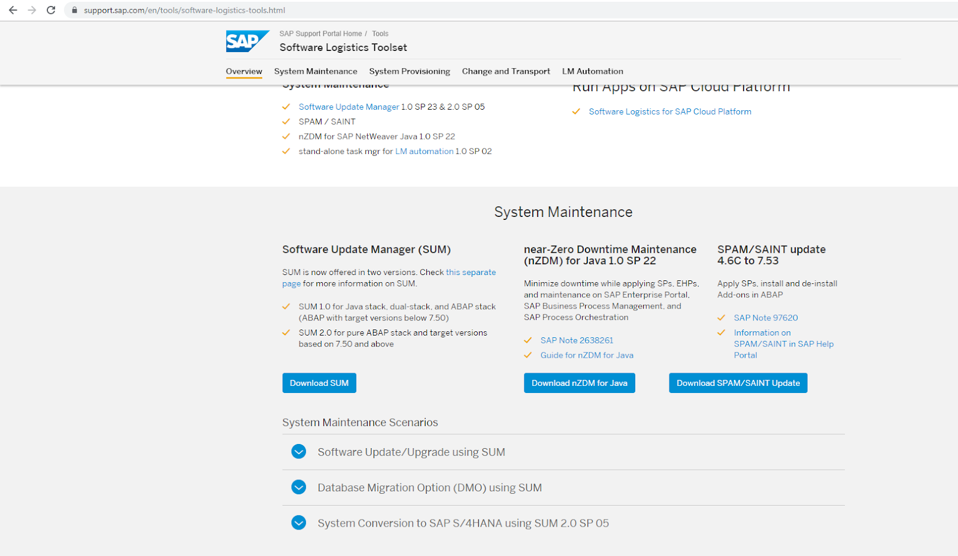Click checkmark beside Information on SPAM/SAINT

(x=721, y=333)
